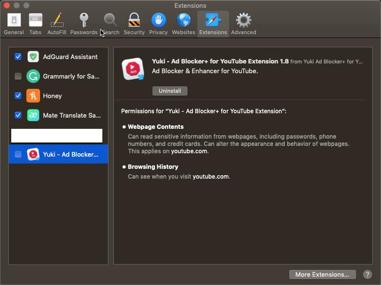This screenshot has height=285, width=381.
Task: Open the Websites preferences pane
Action: [184, 24]
